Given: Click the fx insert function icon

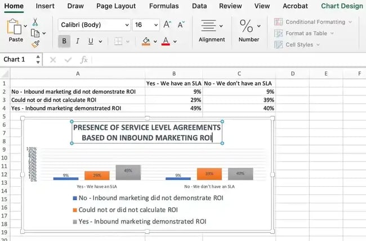Looking at the screenshot, I should click(84, 60).
